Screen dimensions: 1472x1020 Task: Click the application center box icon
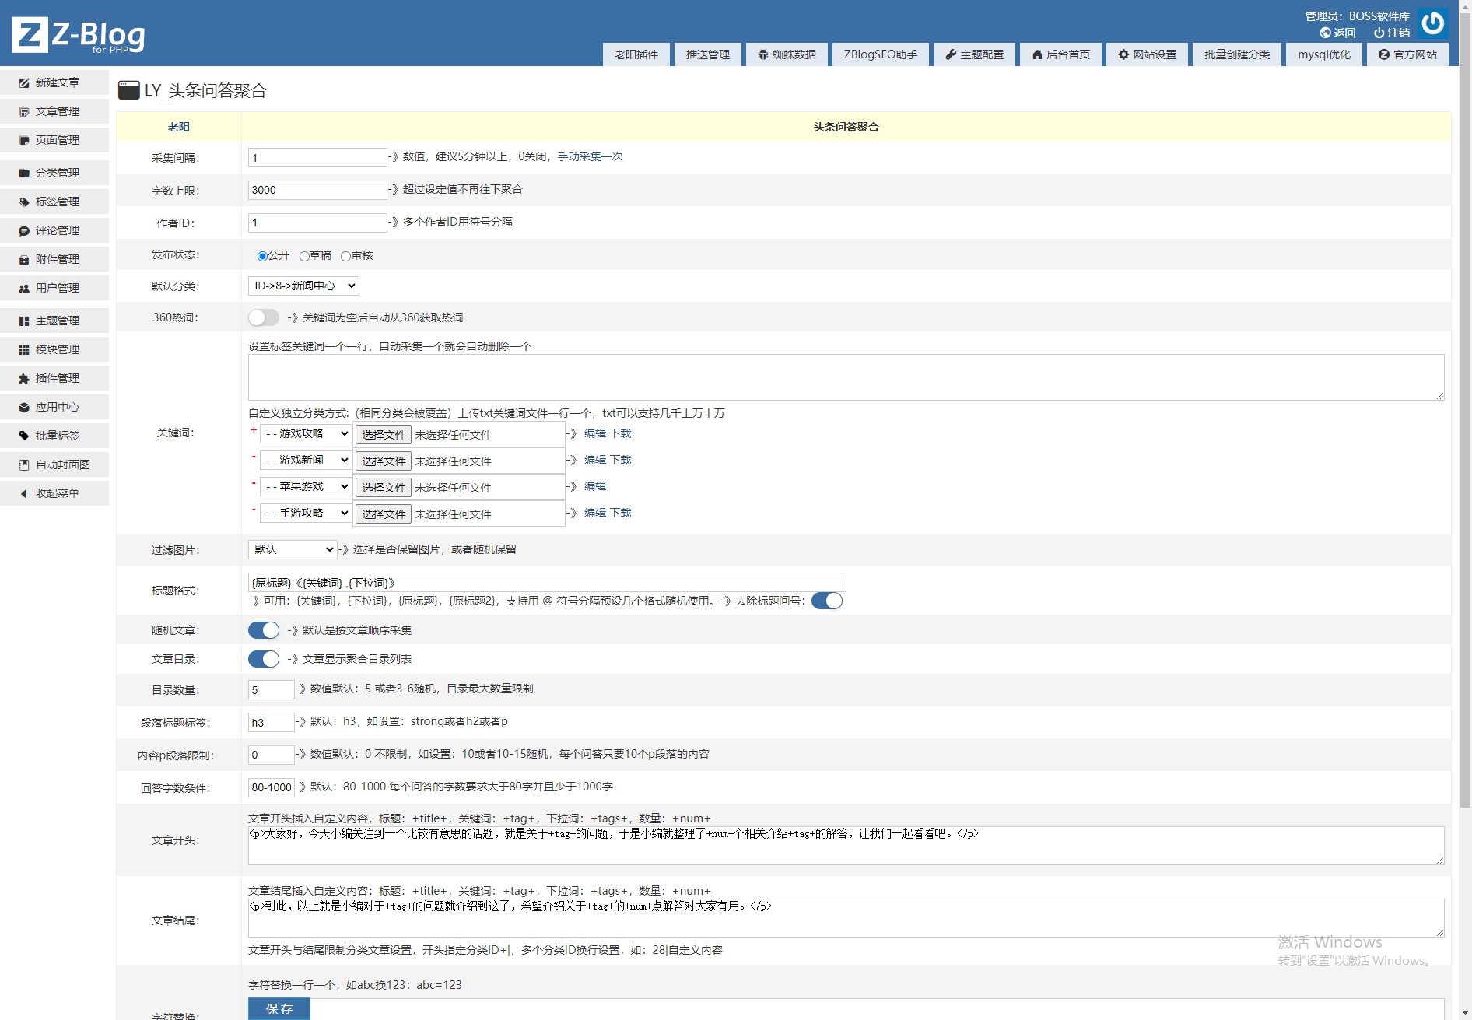[24, 407]
